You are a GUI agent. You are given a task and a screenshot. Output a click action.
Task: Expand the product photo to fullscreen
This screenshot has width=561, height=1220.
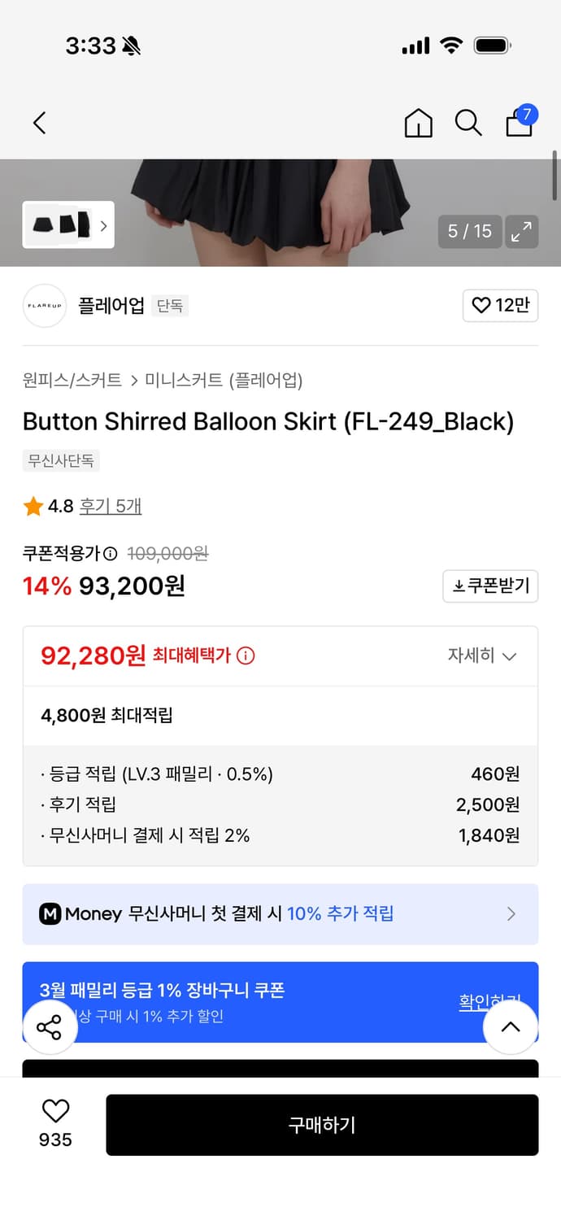pos(522,232)
